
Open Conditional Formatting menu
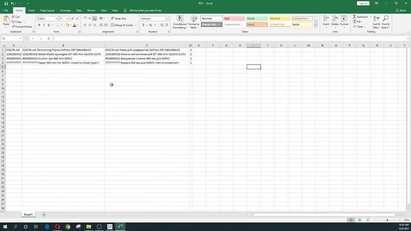pyautogui.click(x=180, y=22)
